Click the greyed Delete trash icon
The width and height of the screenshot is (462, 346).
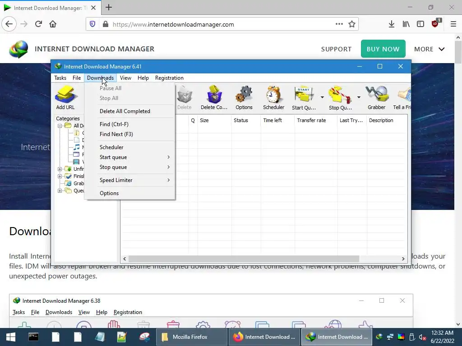pos(185,98)
